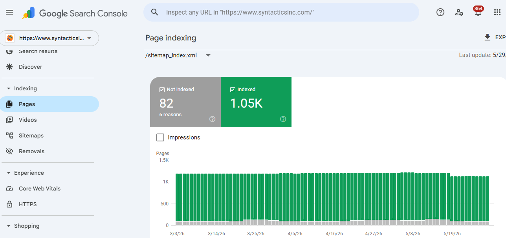Image resolution: width=506 pixels, height=238 pixels.
Task: Open users and settings icon
Action: (459, 12)
